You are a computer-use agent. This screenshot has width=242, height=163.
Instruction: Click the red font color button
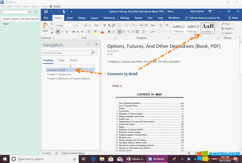[x=102, y=32]
